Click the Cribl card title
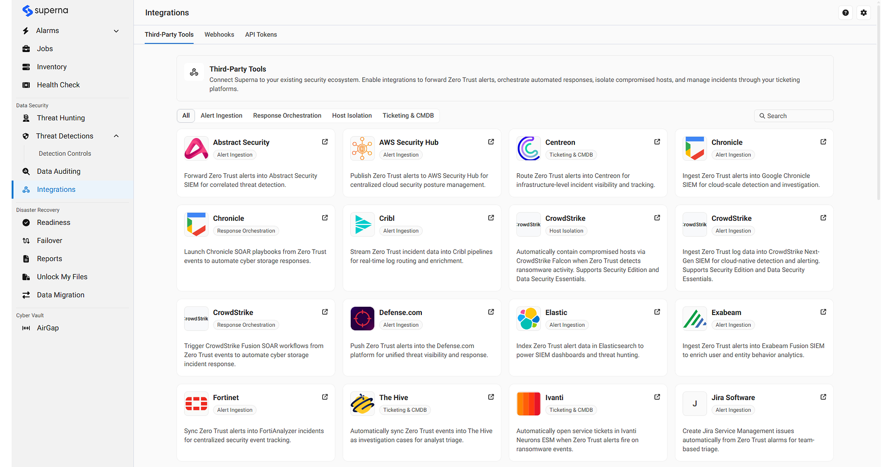The image size is (893, 467). point(387,218)
